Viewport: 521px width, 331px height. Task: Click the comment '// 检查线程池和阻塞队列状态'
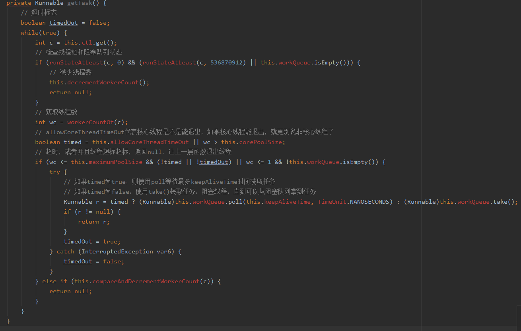pos(78,53)
